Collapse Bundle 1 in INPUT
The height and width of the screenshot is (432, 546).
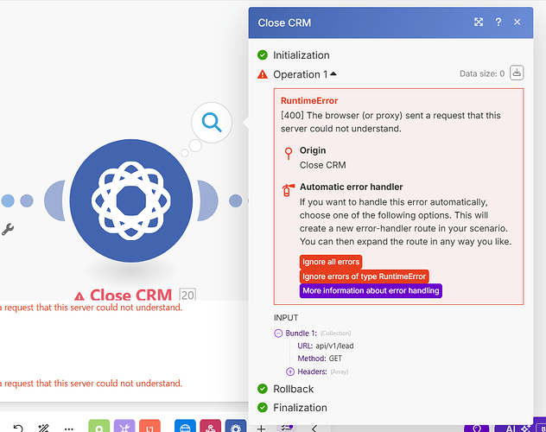pos(278,334)
